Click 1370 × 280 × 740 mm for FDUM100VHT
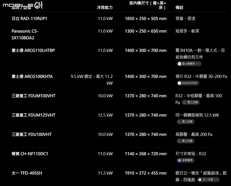This screenshot has height=186, width=231. tap(146, 96)
